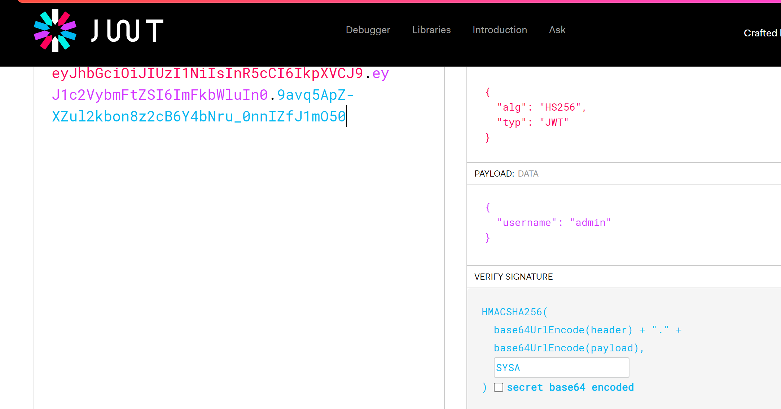This screenshot has height=409, width=781.
Task: Click the Crafted by text at top right
Action: point(761,33)
